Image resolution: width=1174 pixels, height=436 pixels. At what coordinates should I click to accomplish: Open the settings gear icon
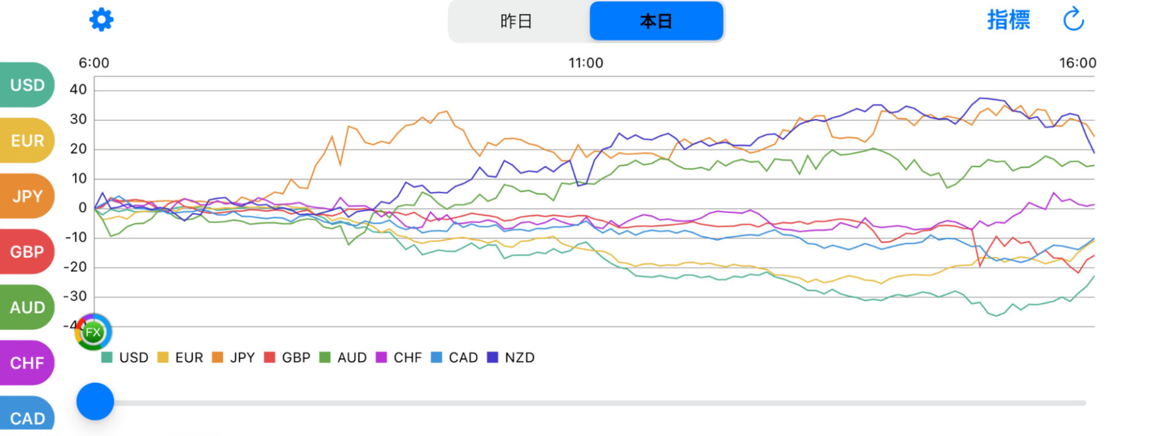[102, 20]
